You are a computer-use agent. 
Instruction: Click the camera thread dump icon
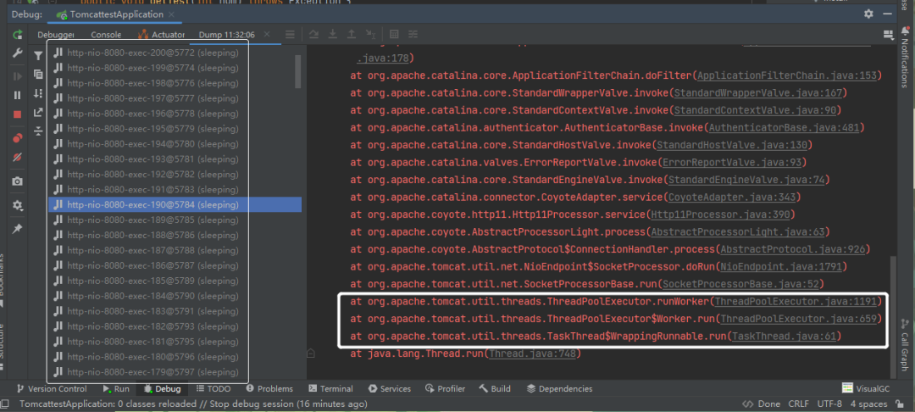coord(18,181)
